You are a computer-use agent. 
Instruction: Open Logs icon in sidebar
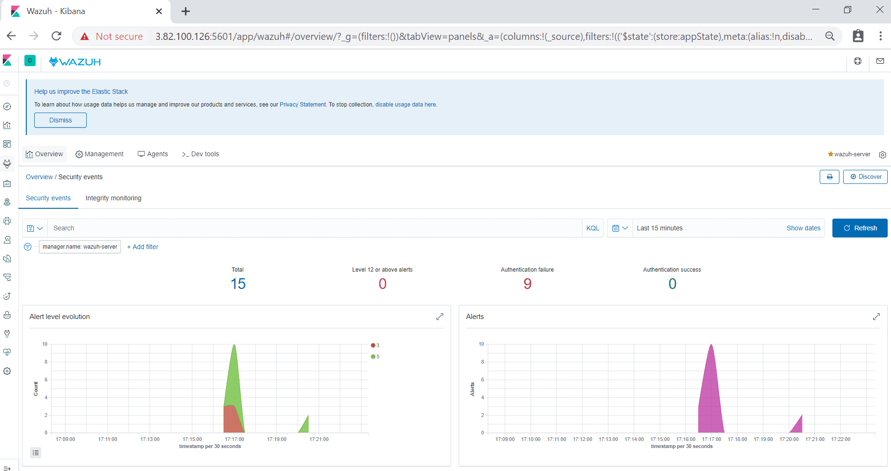[7, 258]
